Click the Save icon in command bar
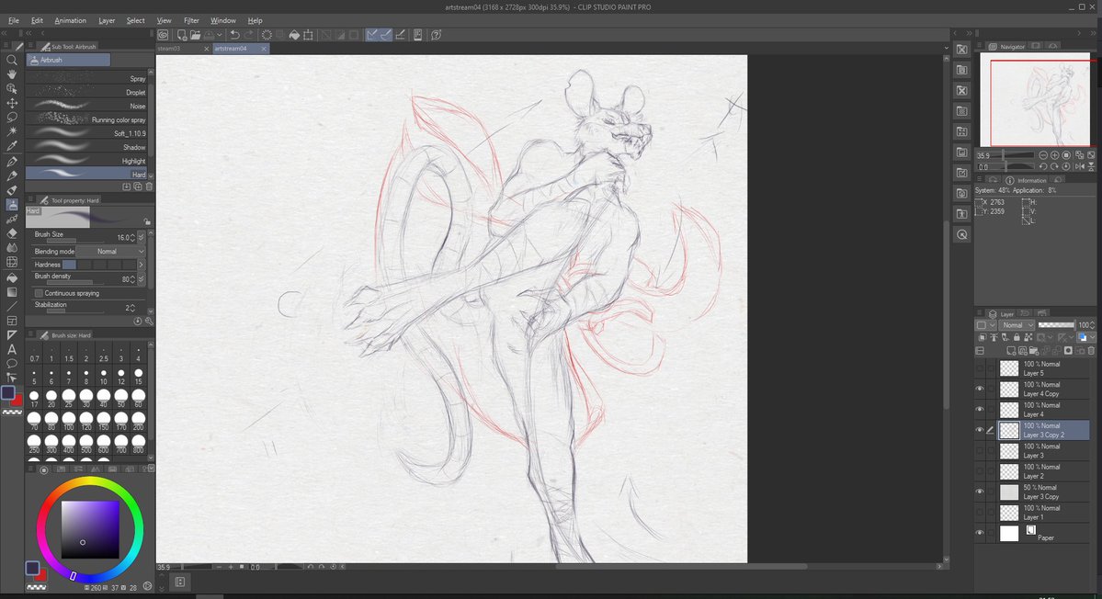This screenshot has height=599, width=1102. coord(209,34)
